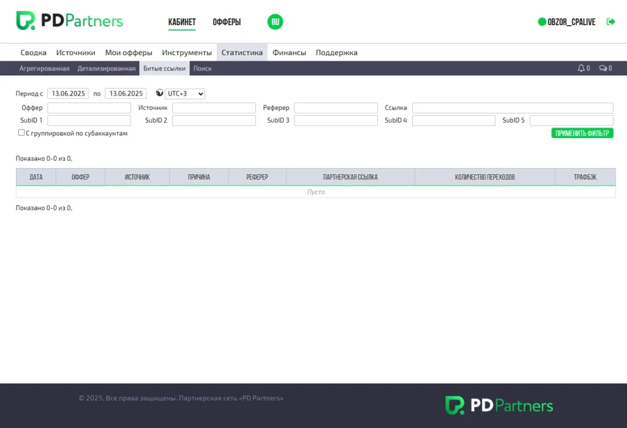Screen dimensions: 627x428
Task: Enable grouping by subaccounts checkbox
Action: pyautogui.click(x=21, y=132)
